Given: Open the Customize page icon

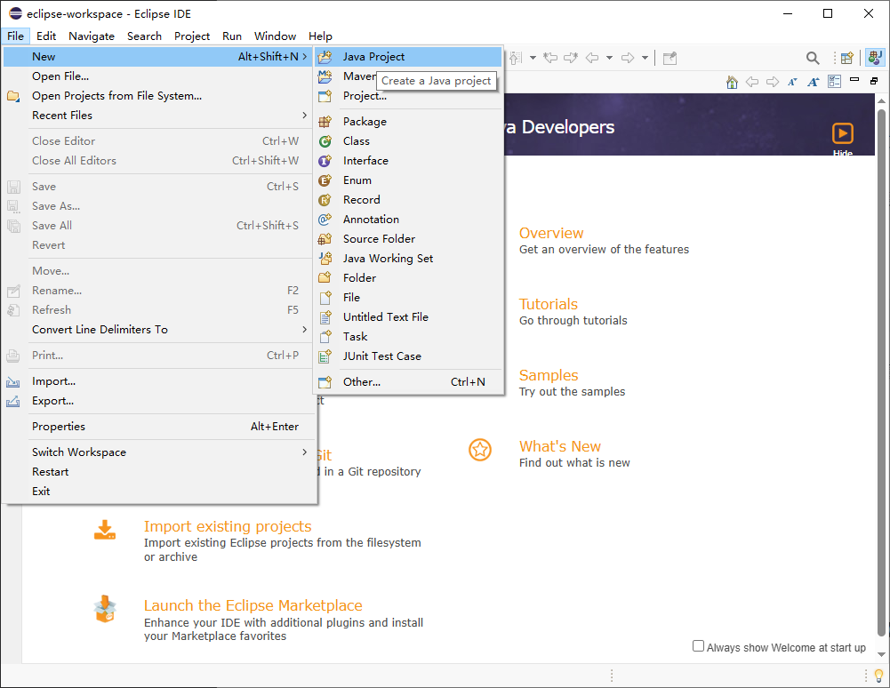Looking at the screenshot, I should click(x=834, y=82).
